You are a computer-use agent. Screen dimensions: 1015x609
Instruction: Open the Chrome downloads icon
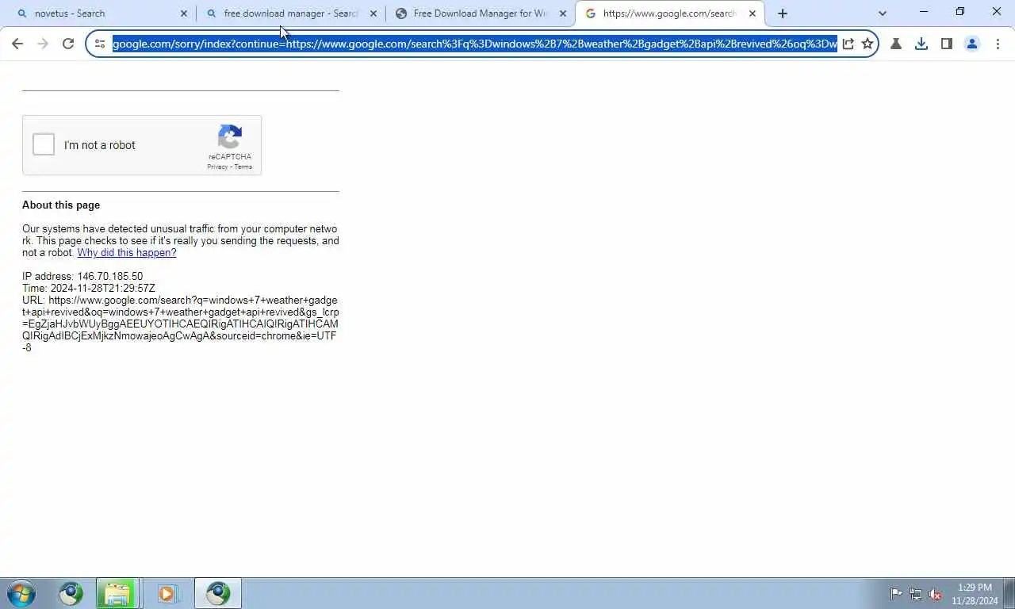pos(921,44)
